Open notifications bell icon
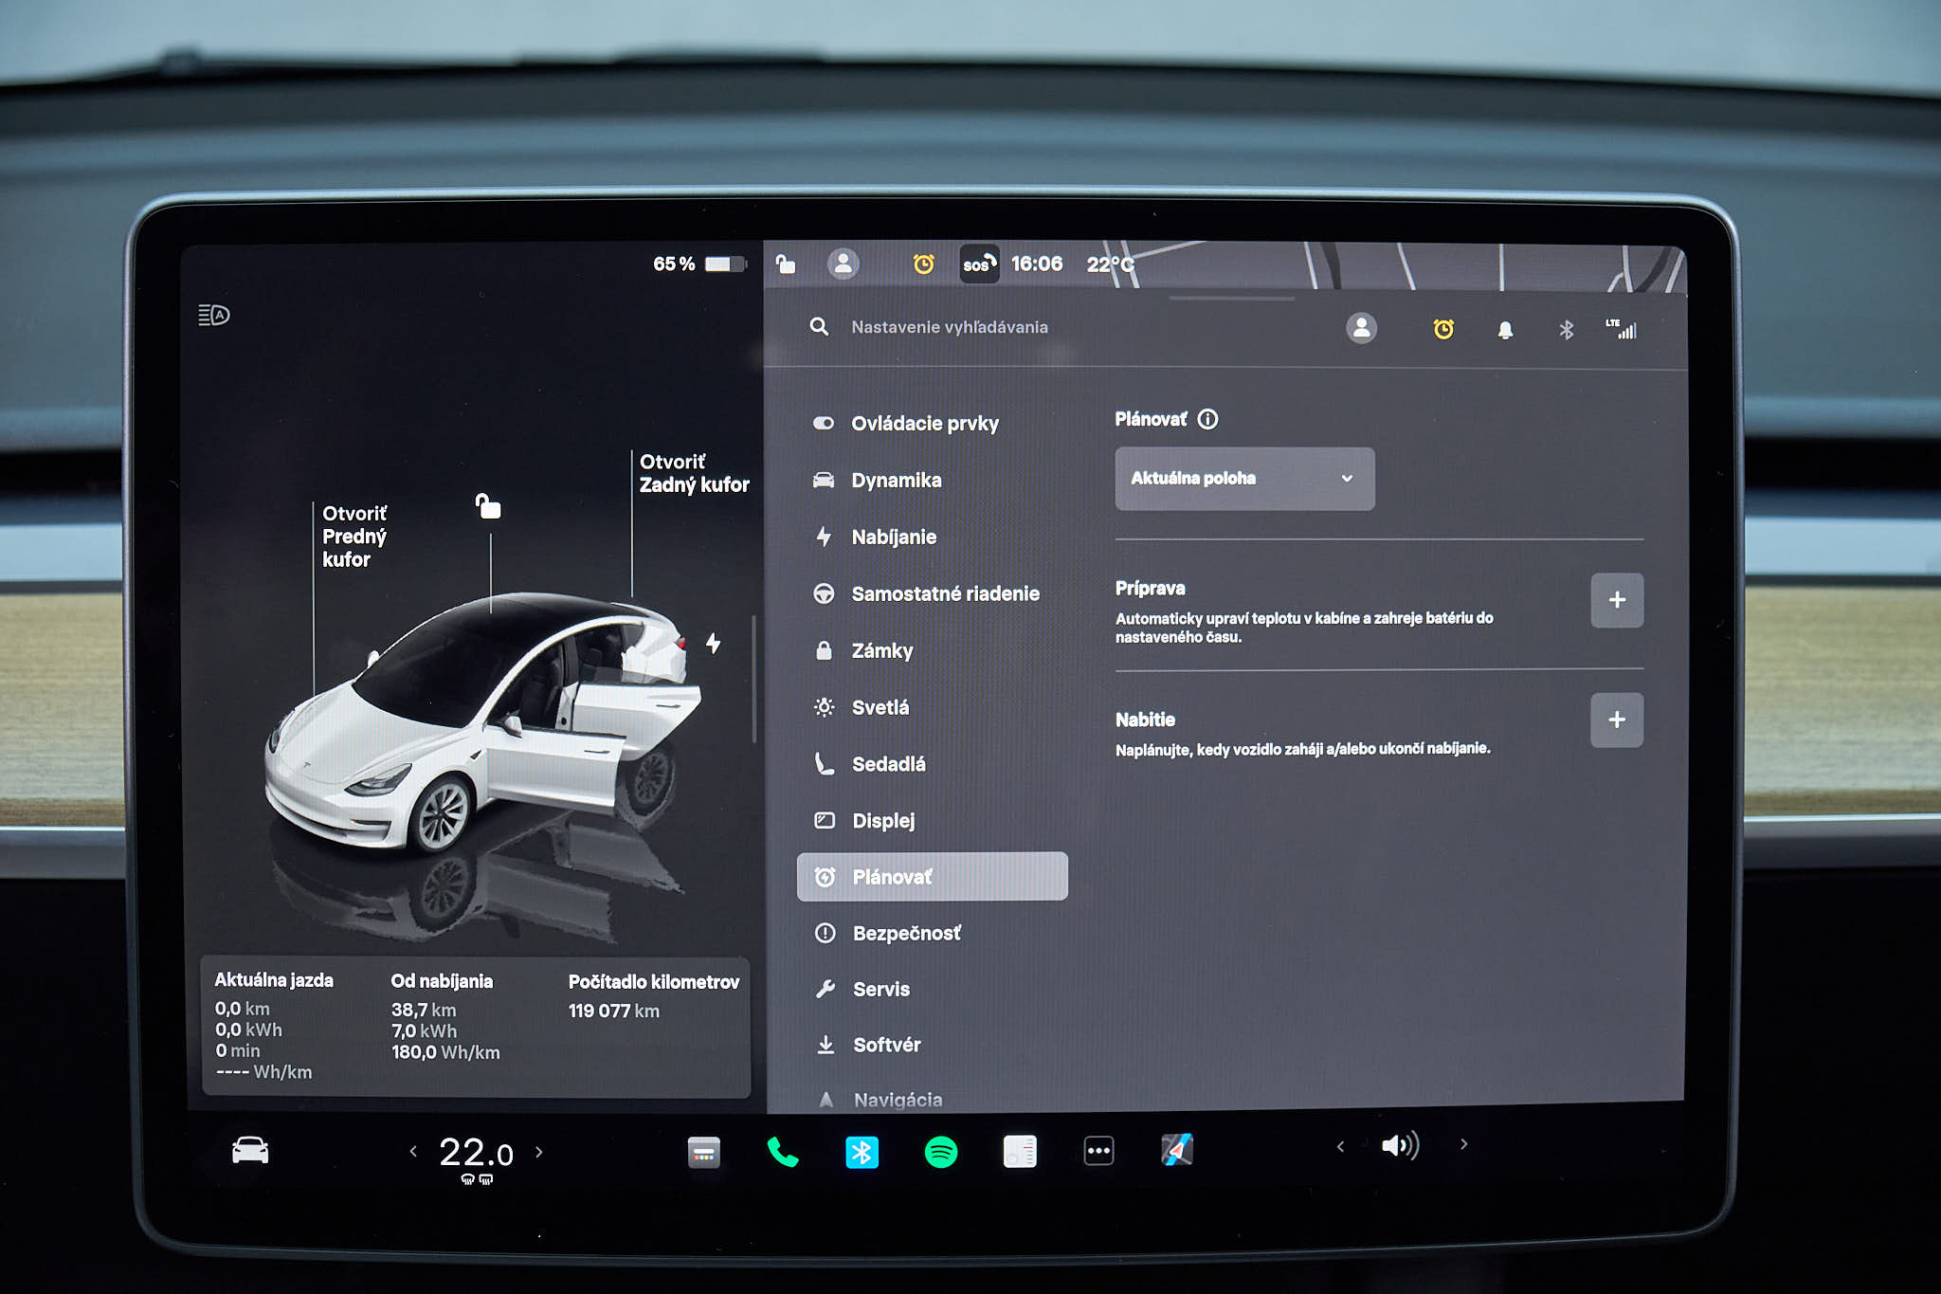The width and height of the screenshot is (1941, 1294). point(1505,330)
